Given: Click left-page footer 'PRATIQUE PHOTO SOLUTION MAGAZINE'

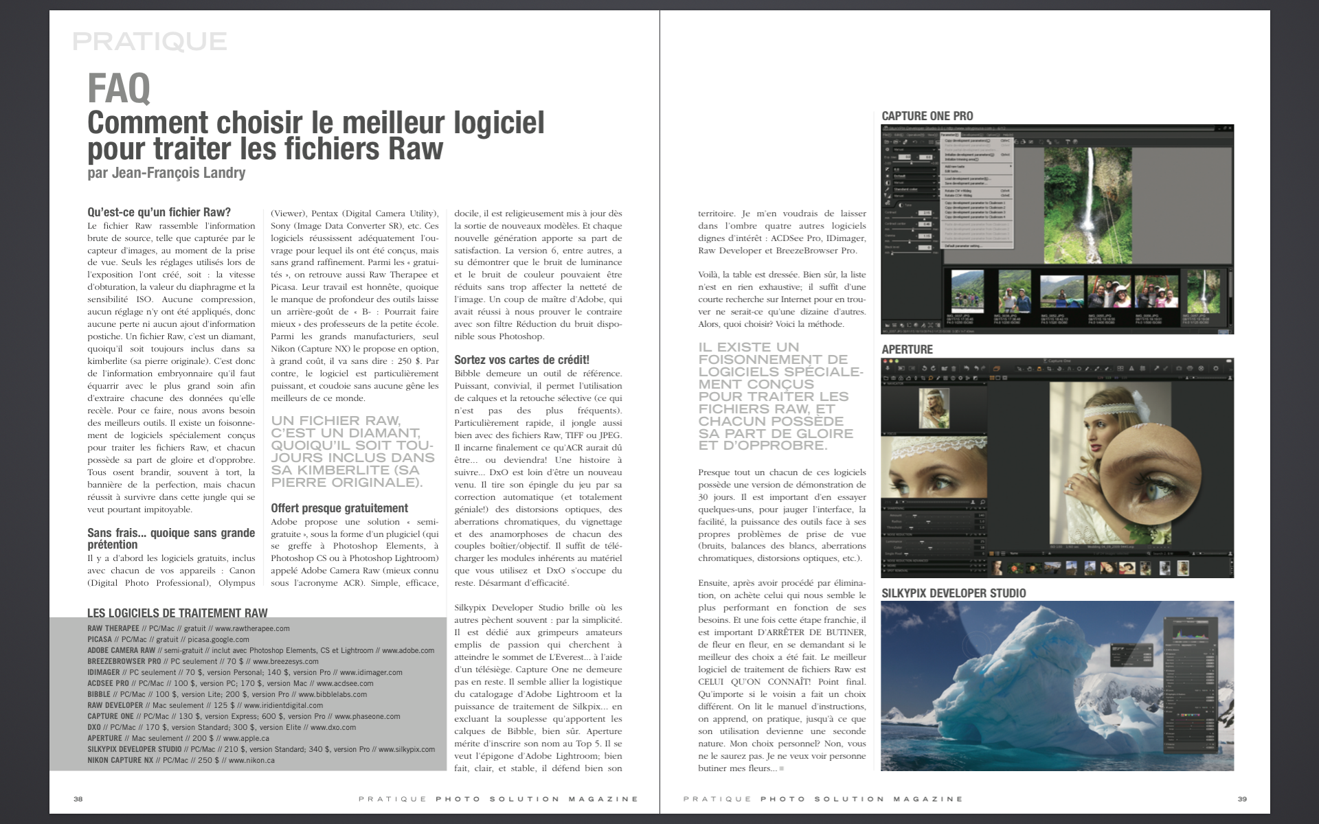Looking at the screenshot, I should (499, 799).
